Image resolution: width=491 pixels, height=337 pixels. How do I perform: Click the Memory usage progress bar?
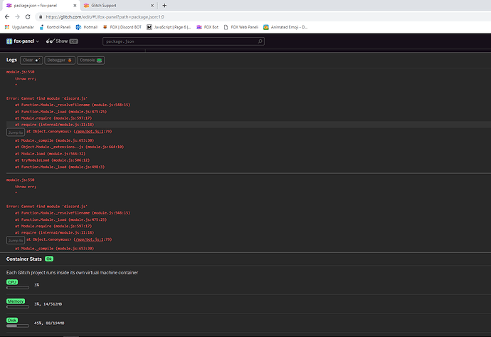(18, 306)
